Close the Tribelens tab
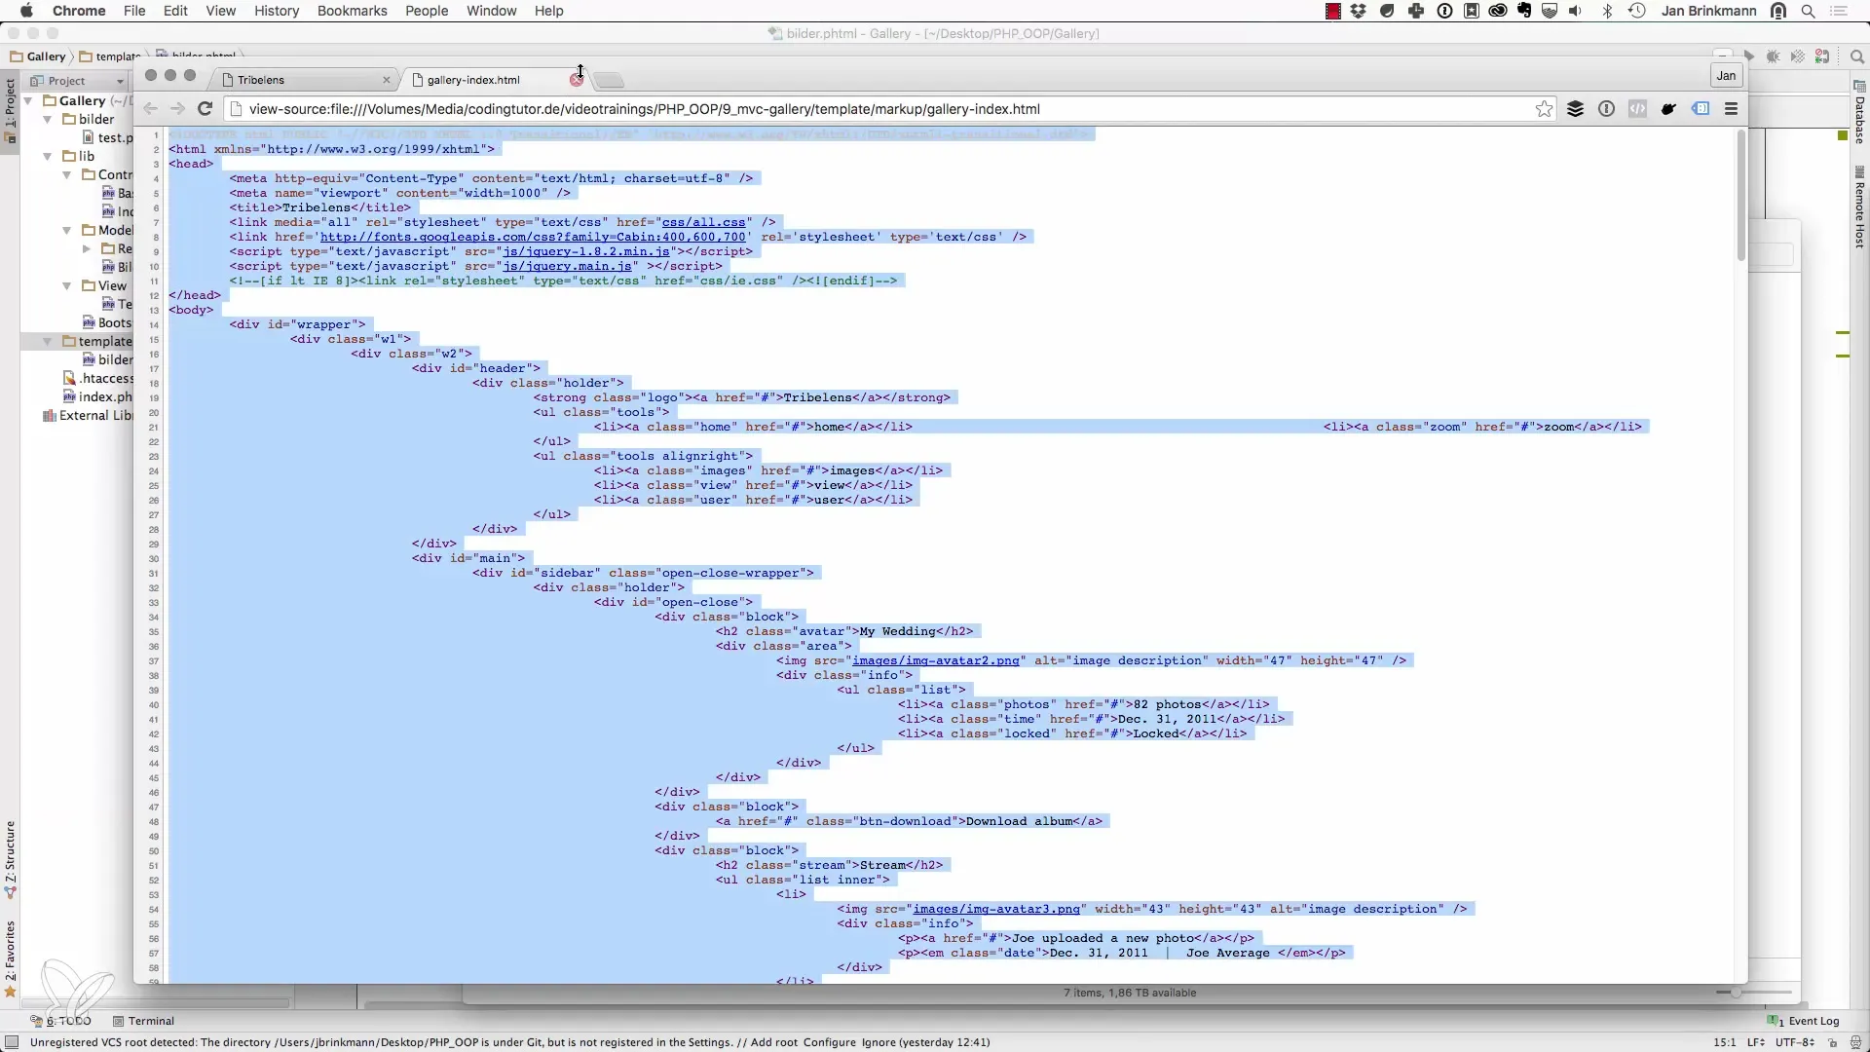The height and width of the screenshot is (1052, 1870). (x=387, y=80)
